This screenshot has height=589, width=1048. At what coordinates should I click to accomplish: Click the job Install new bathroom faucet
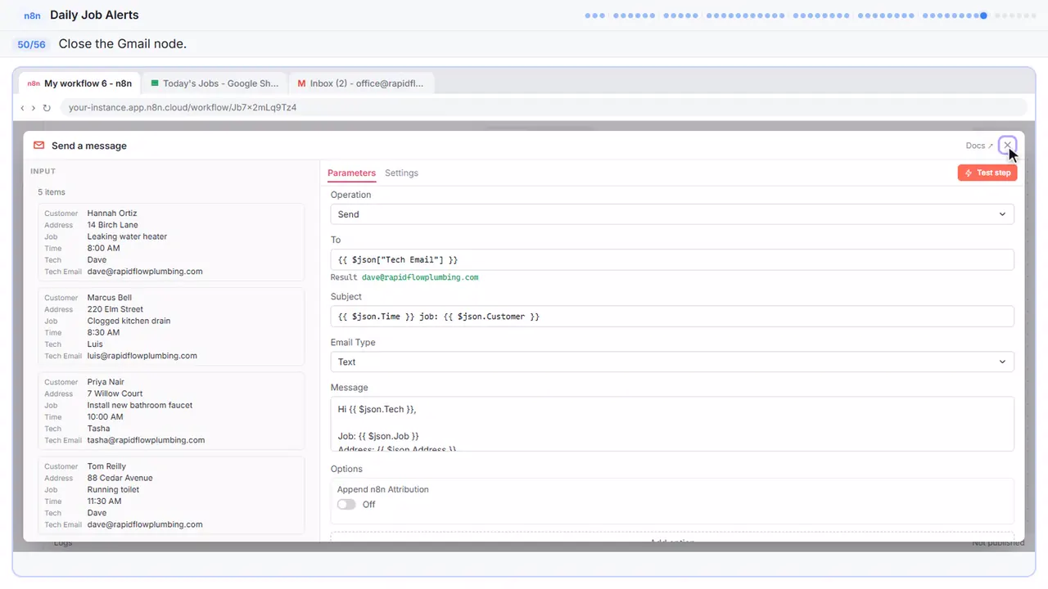pos(140,405)
